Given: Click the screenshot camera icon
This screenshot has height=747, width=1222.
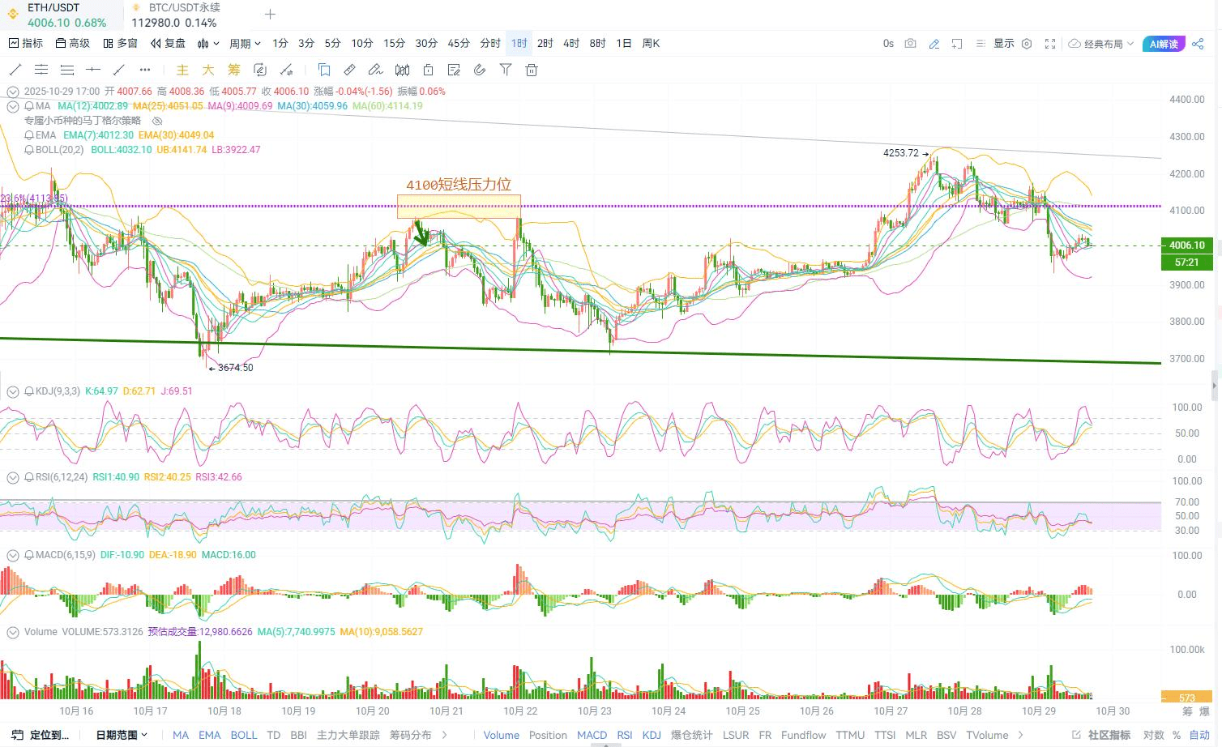Looking at the screenshot, I should pos(910,44).
